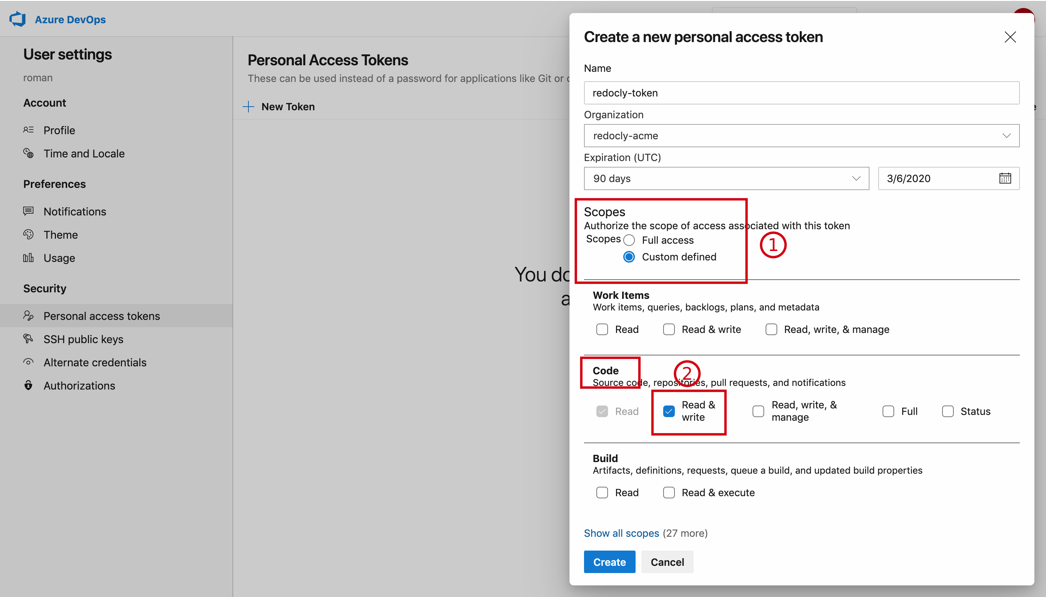Click the expiration date field 3/6/2020
Screen dimensions: 1046x597
(948, 178)
